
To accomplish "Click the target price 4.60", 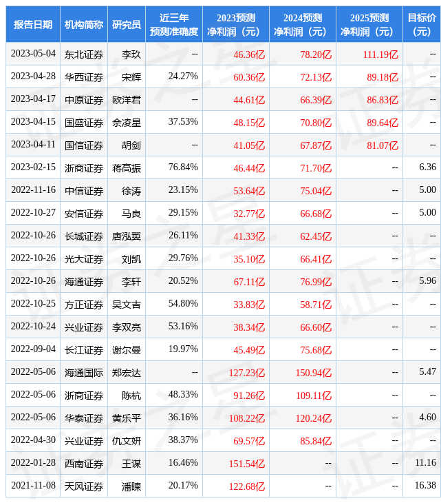I will [427, 418].
